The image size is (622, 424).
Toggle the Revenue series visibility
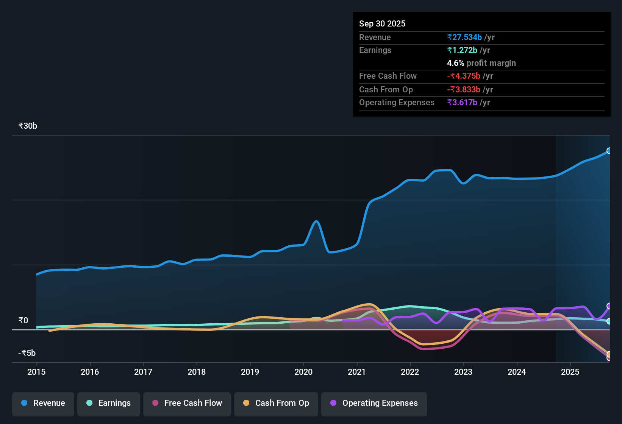pyautogui.click(x=43, y=403)
